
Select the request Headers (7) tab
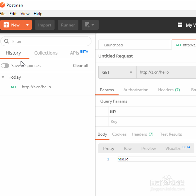pyautogui.click(x=169, y=90)
